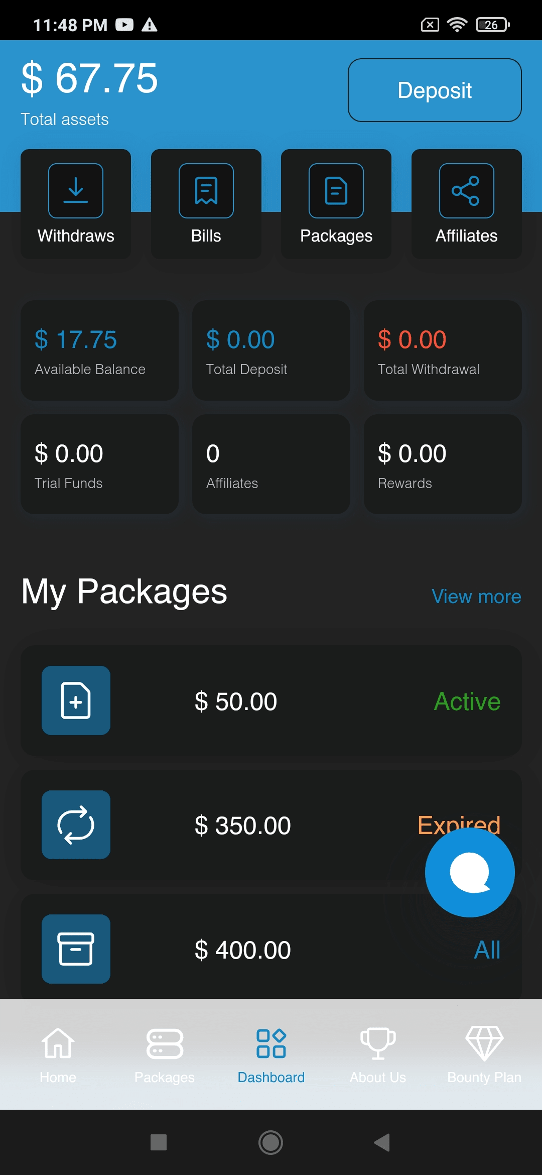Image resolution: width=542 pixels, height=1175 pixels.
Task: Open the Available Balance card
Action: pos(99,350)
